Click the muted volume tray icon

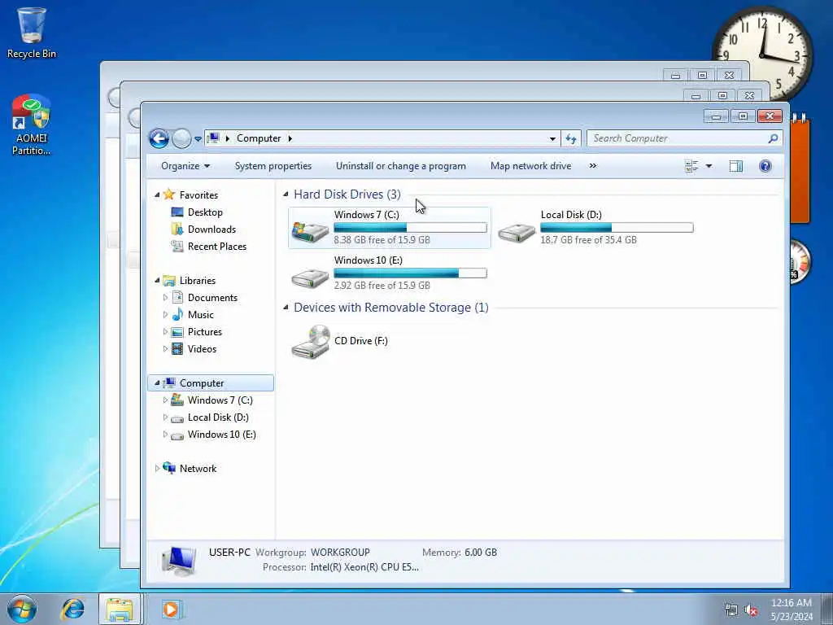click(751, 610)
